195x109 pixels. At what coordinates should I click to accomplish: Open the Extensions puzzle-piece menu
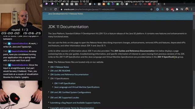(x=177, y=9)
